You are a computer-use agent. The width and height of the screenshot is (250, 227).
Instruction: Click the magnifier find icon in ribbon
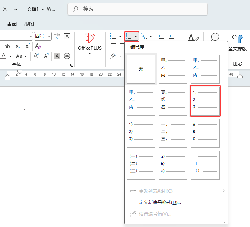tap(215, 37)
